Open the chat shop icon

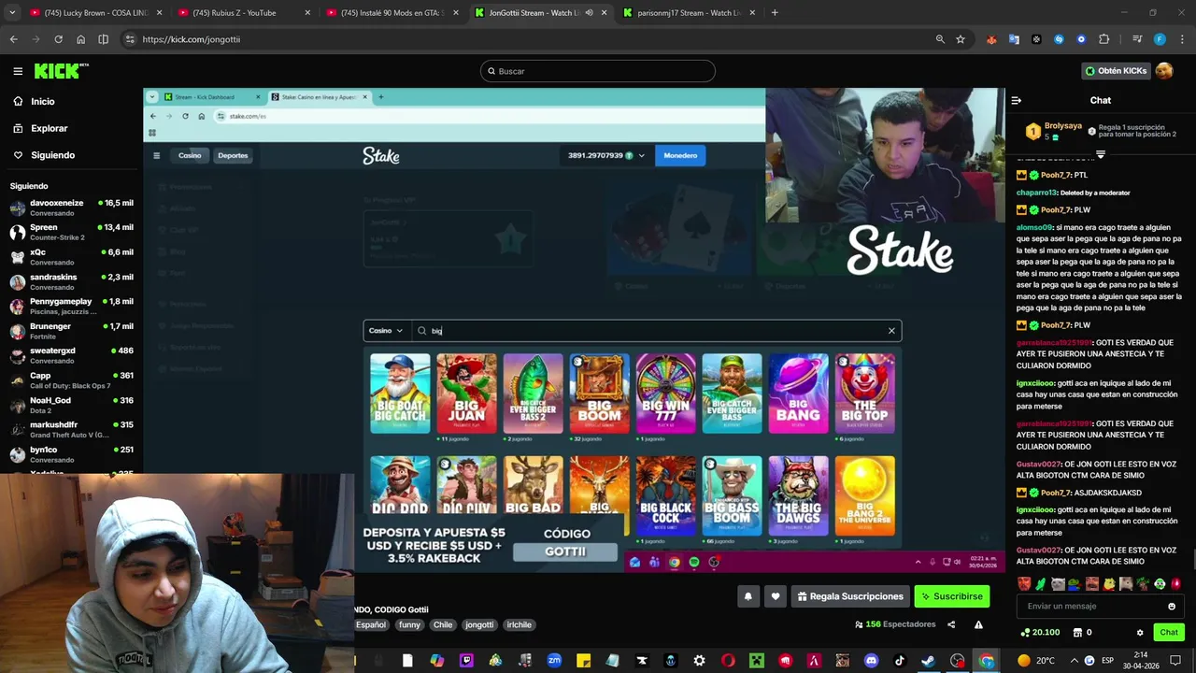click(1082, 633)
